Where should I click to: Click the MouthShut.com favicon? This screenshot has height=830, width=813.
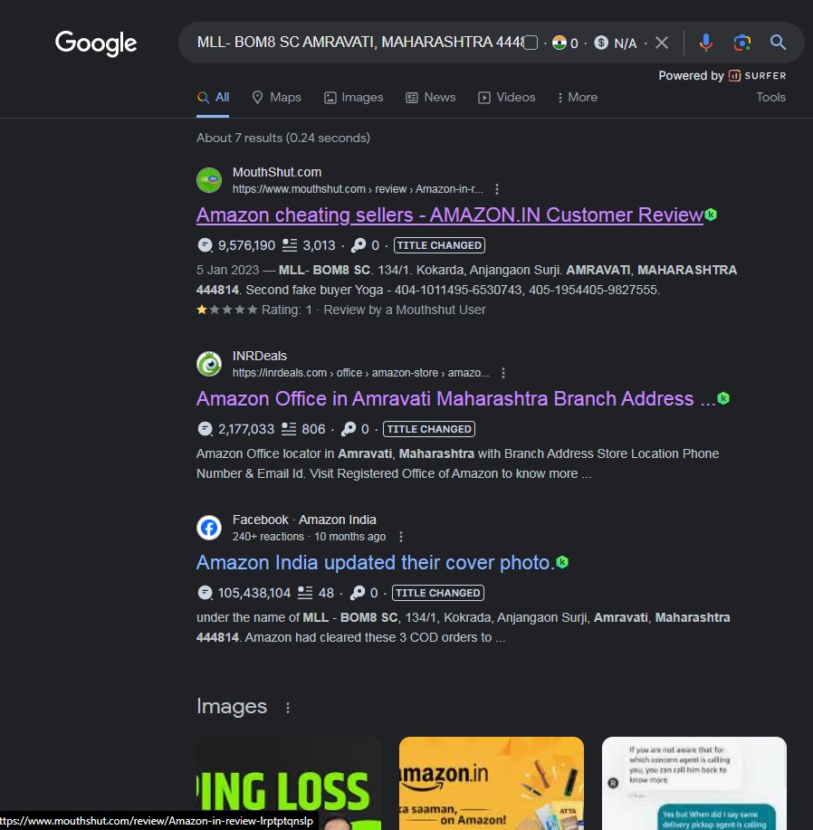[x=209, y=180]
